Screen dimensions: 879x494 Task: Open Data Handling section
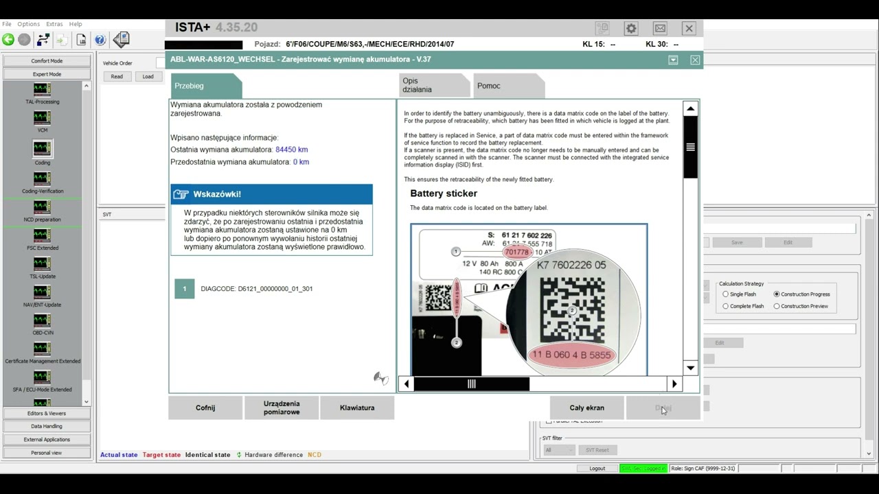click(47, 427)
